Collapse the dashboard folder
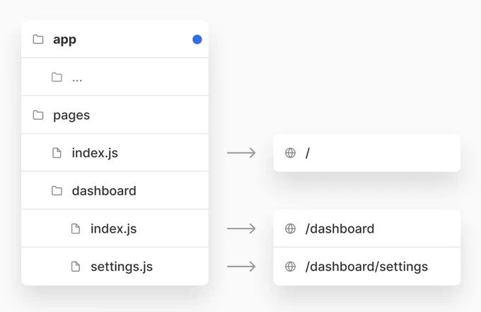 (115, 190)
